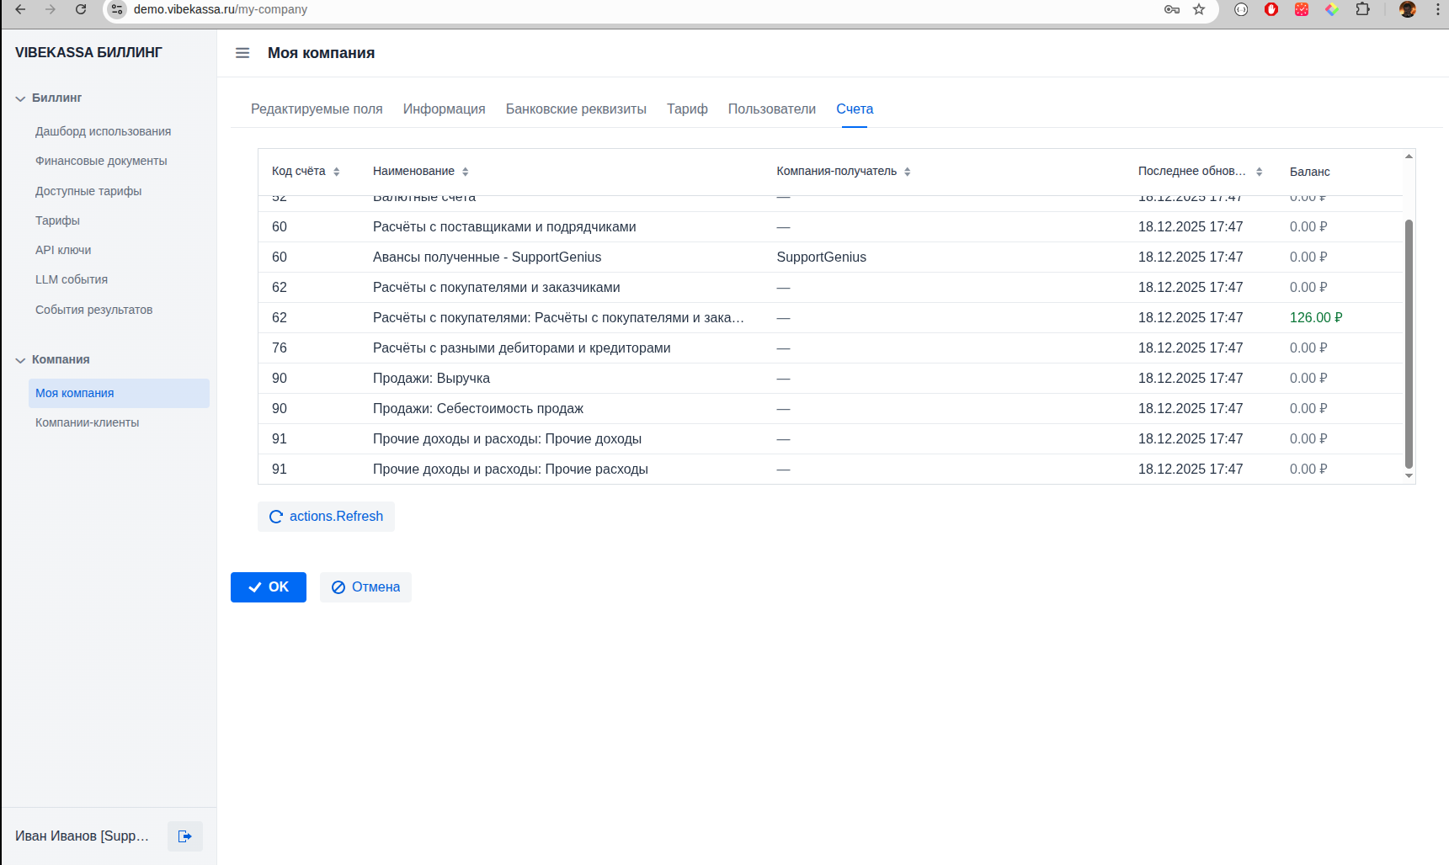Collapse the Компания sidebar section
Screen dimensions: 1449x865
point(20,360)
